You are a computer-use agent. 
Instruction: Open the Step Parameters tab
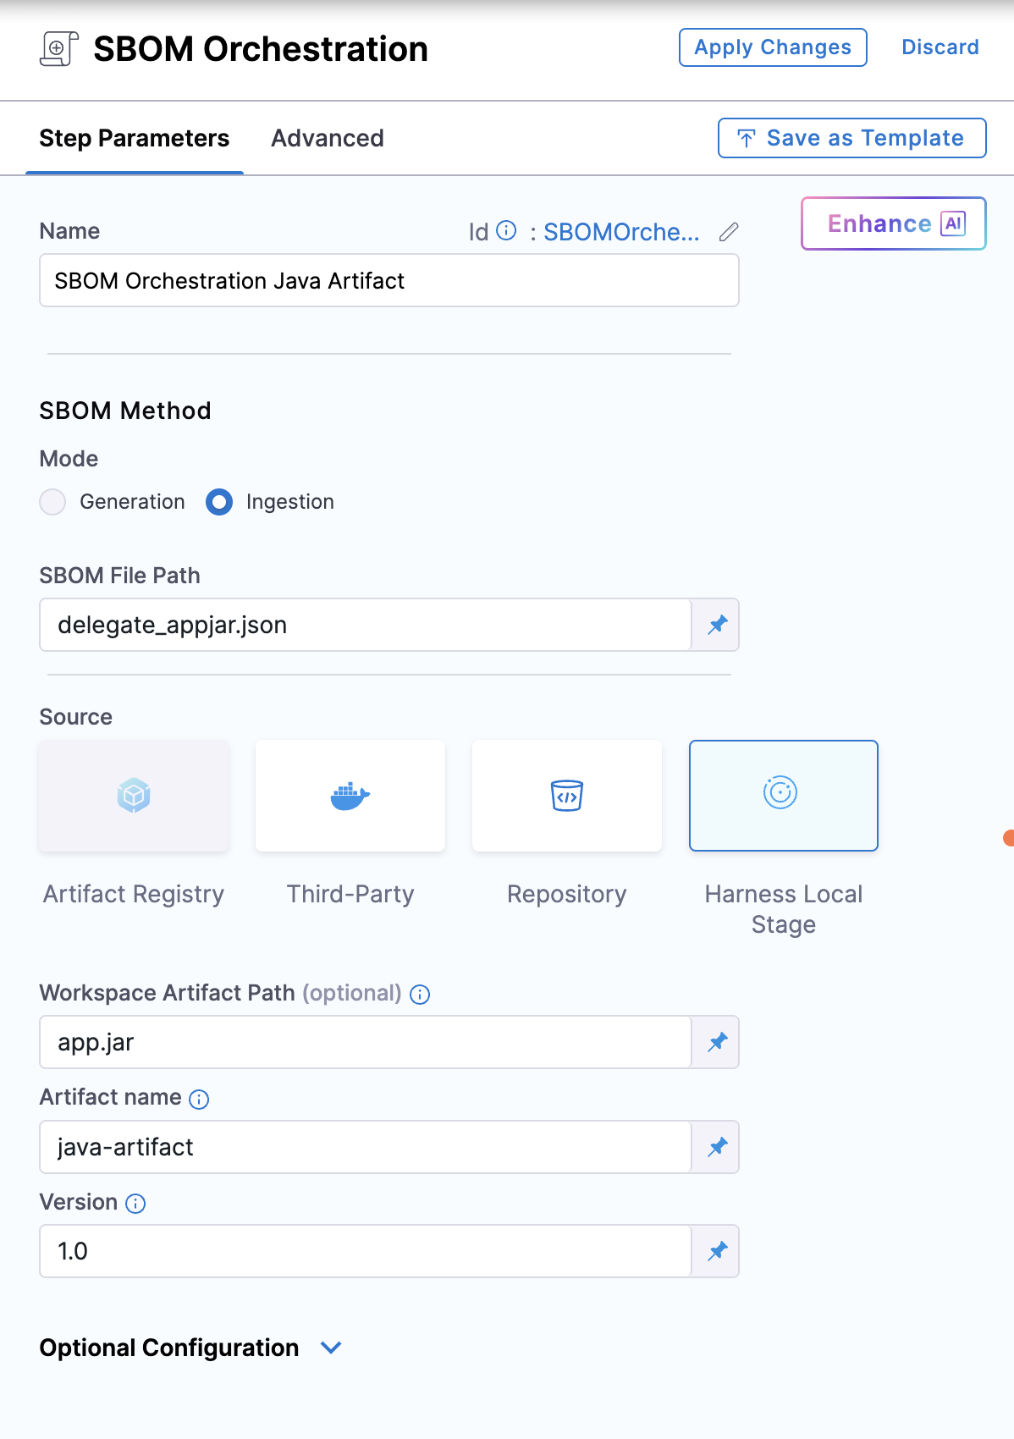pyautogui.click(x=134, y=138)
